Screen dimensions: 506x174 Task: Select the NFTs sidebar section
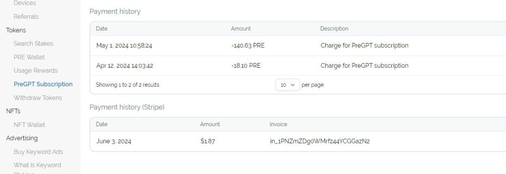tap(13, 111)
